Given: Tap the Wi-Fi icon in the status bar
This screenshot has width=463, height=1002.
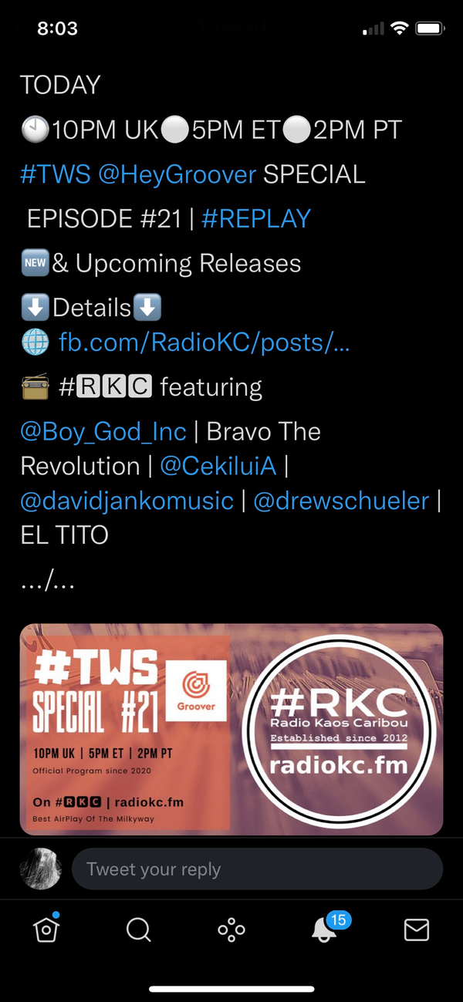Looking at the screenshot, I should [399, 29].
